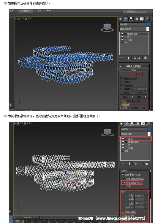Select 二者 radio button
Viewport: 155px width, 223px height.
pyautogui.click(x=124, y=186)
